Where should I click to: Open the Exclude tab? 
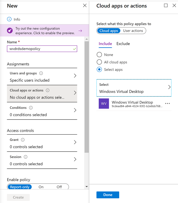click(x=123, y=44)
